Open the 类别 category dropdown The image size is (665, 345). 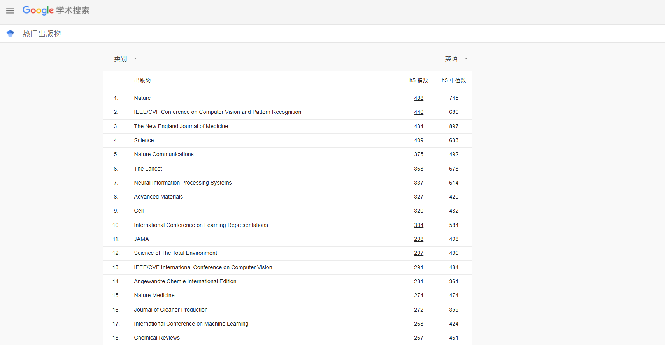click(125, 59)
